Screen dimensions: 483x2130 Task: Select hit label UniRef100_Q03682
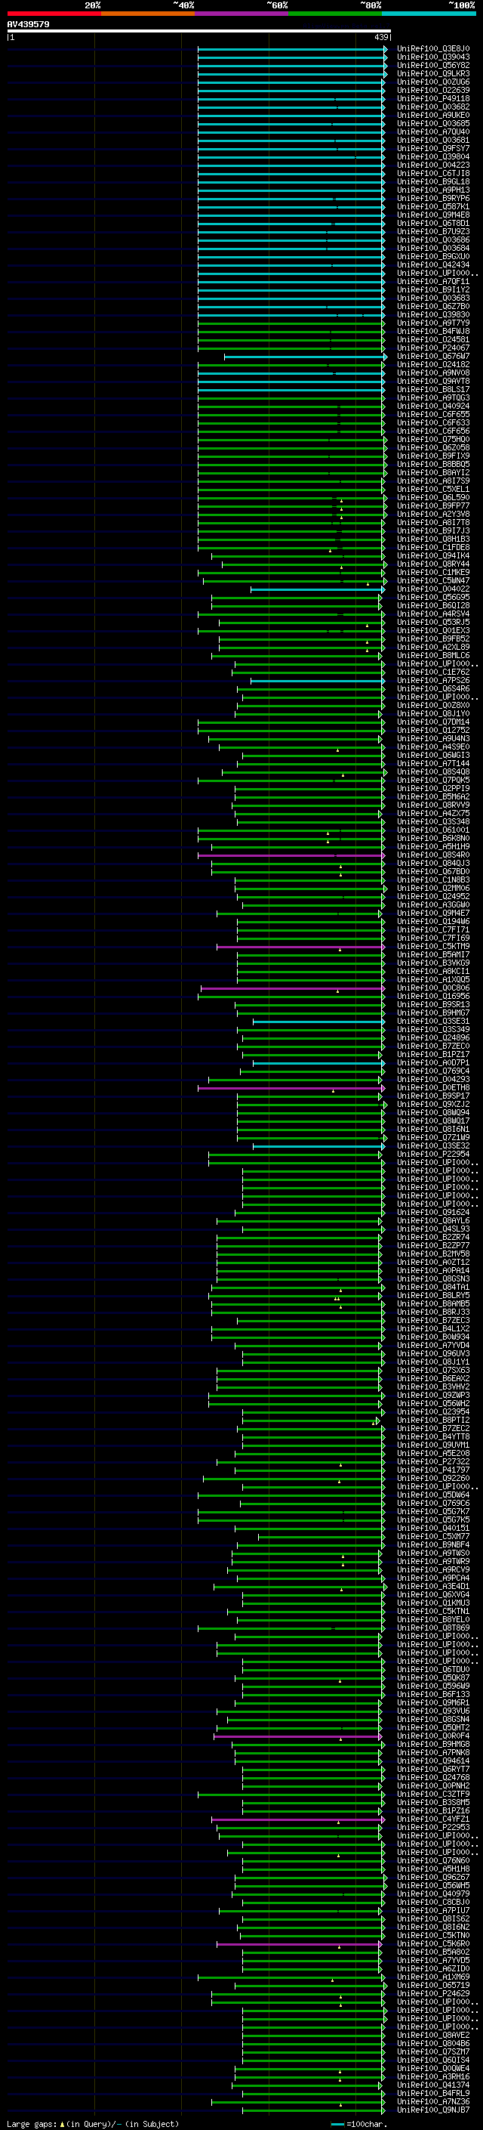pos(432,107)
